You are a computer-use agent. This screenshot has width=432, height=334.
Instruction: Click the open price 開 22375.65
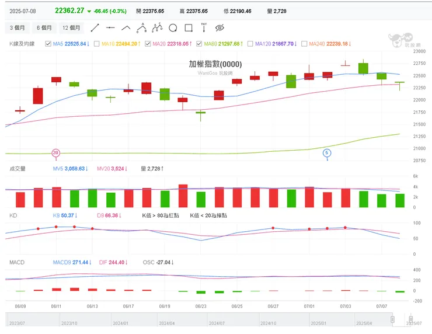coord(150,11)
